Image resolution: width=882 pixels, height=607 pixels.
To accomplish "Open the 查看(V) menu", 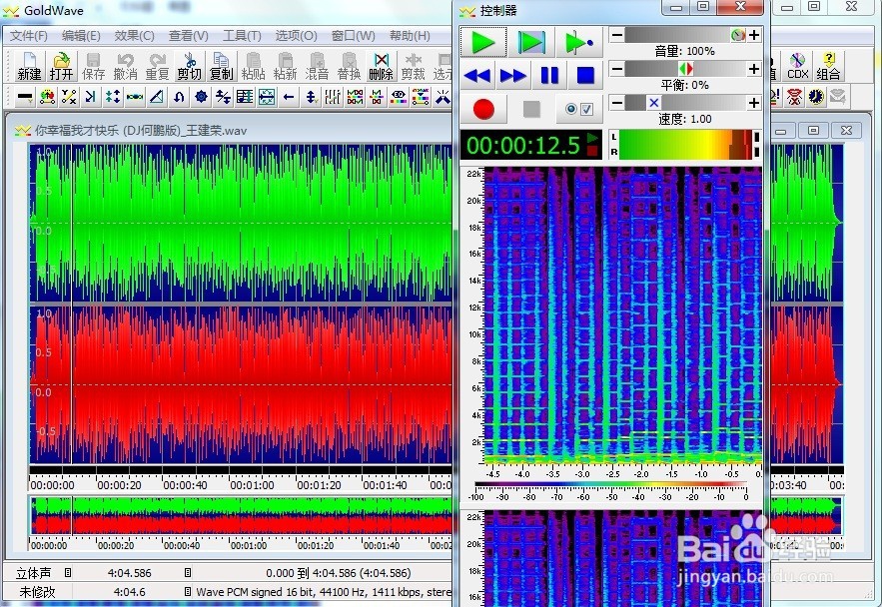I will coord(189,36).
